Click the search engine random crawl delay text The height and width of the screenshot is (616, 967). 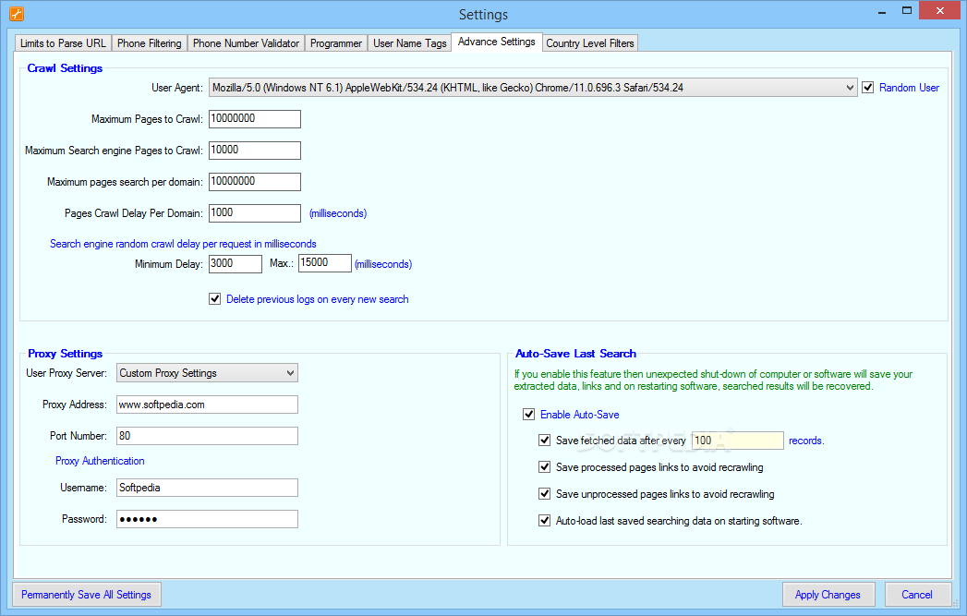tap(183, 244)
